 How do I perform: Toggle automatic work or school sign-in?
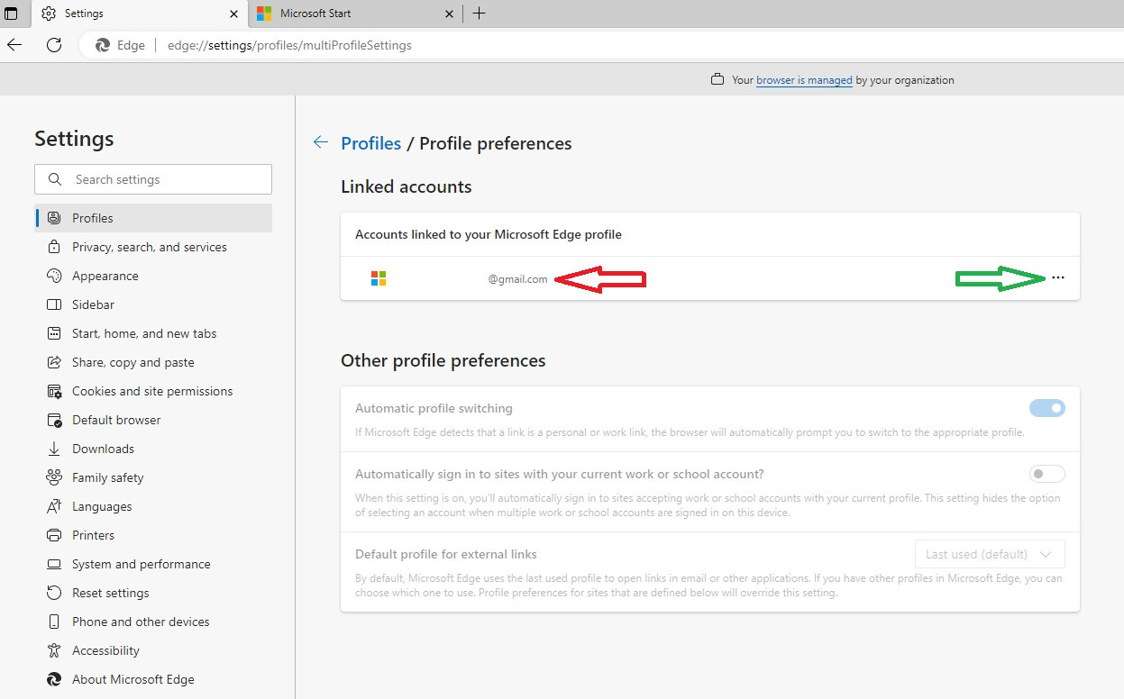1047,474
